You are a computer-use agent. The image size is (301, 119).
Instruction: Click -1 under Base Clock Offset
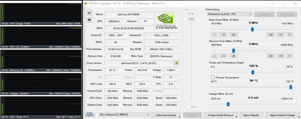tap(214, 35)
